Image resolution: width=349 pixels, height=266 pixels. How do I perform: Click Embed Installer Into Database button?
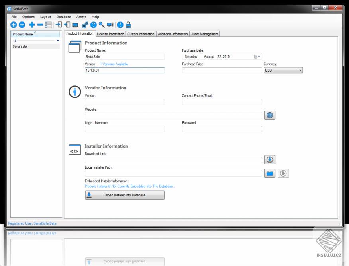[x=124, y=195]
